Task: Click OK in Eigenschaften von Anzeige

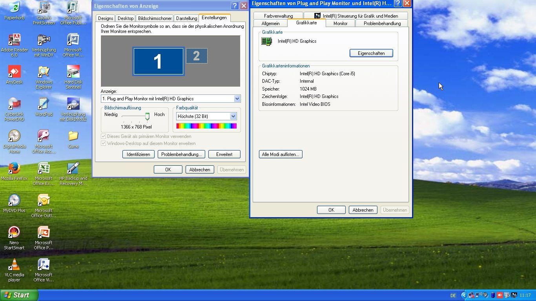Action: (x=168, y=170)
